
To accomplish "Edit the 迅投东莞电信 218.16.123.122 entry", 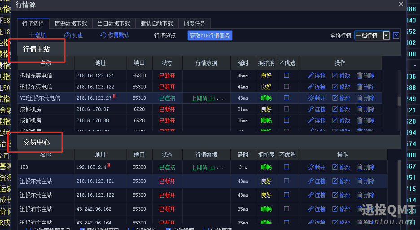I will pos(341,87).
